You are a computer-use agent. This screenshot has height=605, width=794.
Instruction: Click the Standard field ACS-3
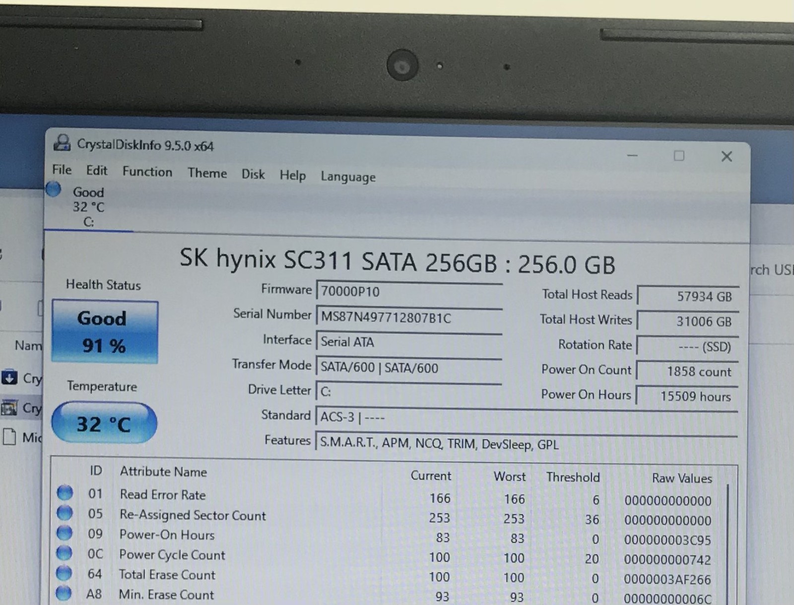pyautogui.click(x=527, y=417)
